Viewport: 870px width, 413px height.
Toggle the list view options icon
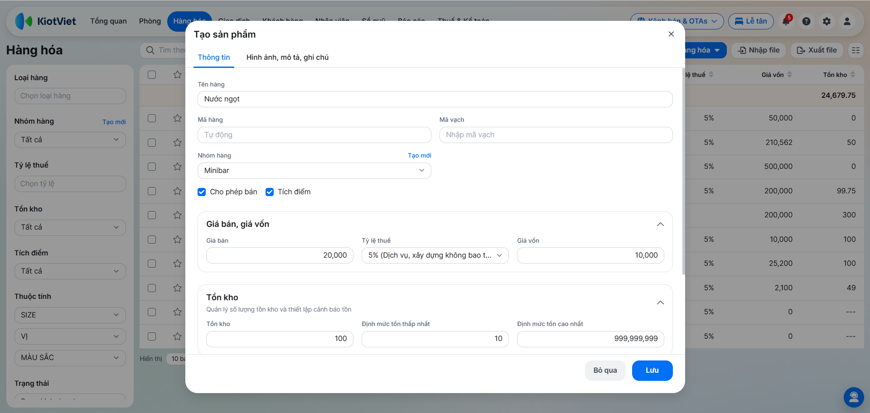pos(855,50)
